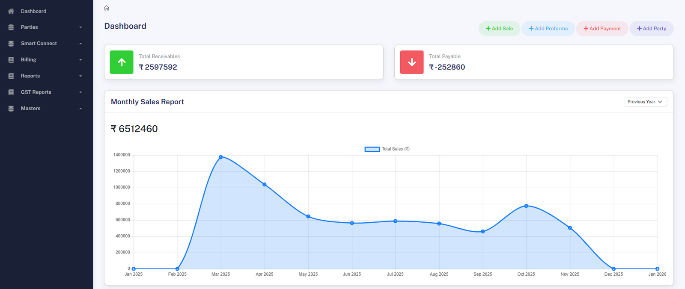The image size is (685, 289).
Task: Open the Parties sidebar menu
Action: click(x=46, y=27)
